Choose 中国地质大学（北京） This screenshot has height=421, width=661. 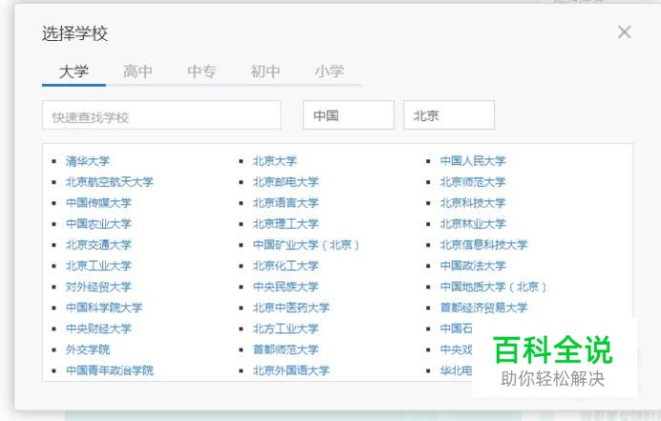[x=493, y=286]
